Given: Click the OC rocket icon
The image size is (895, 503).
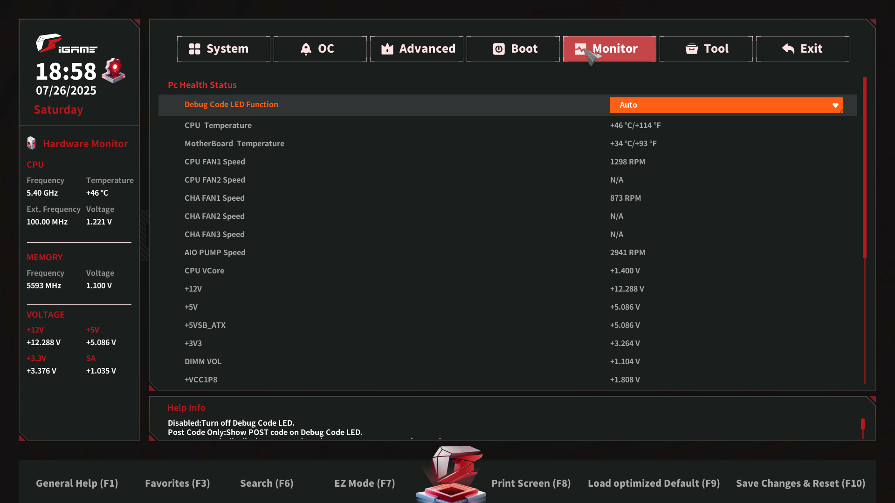Looking at the screenshot, I should tap(306, 49).
